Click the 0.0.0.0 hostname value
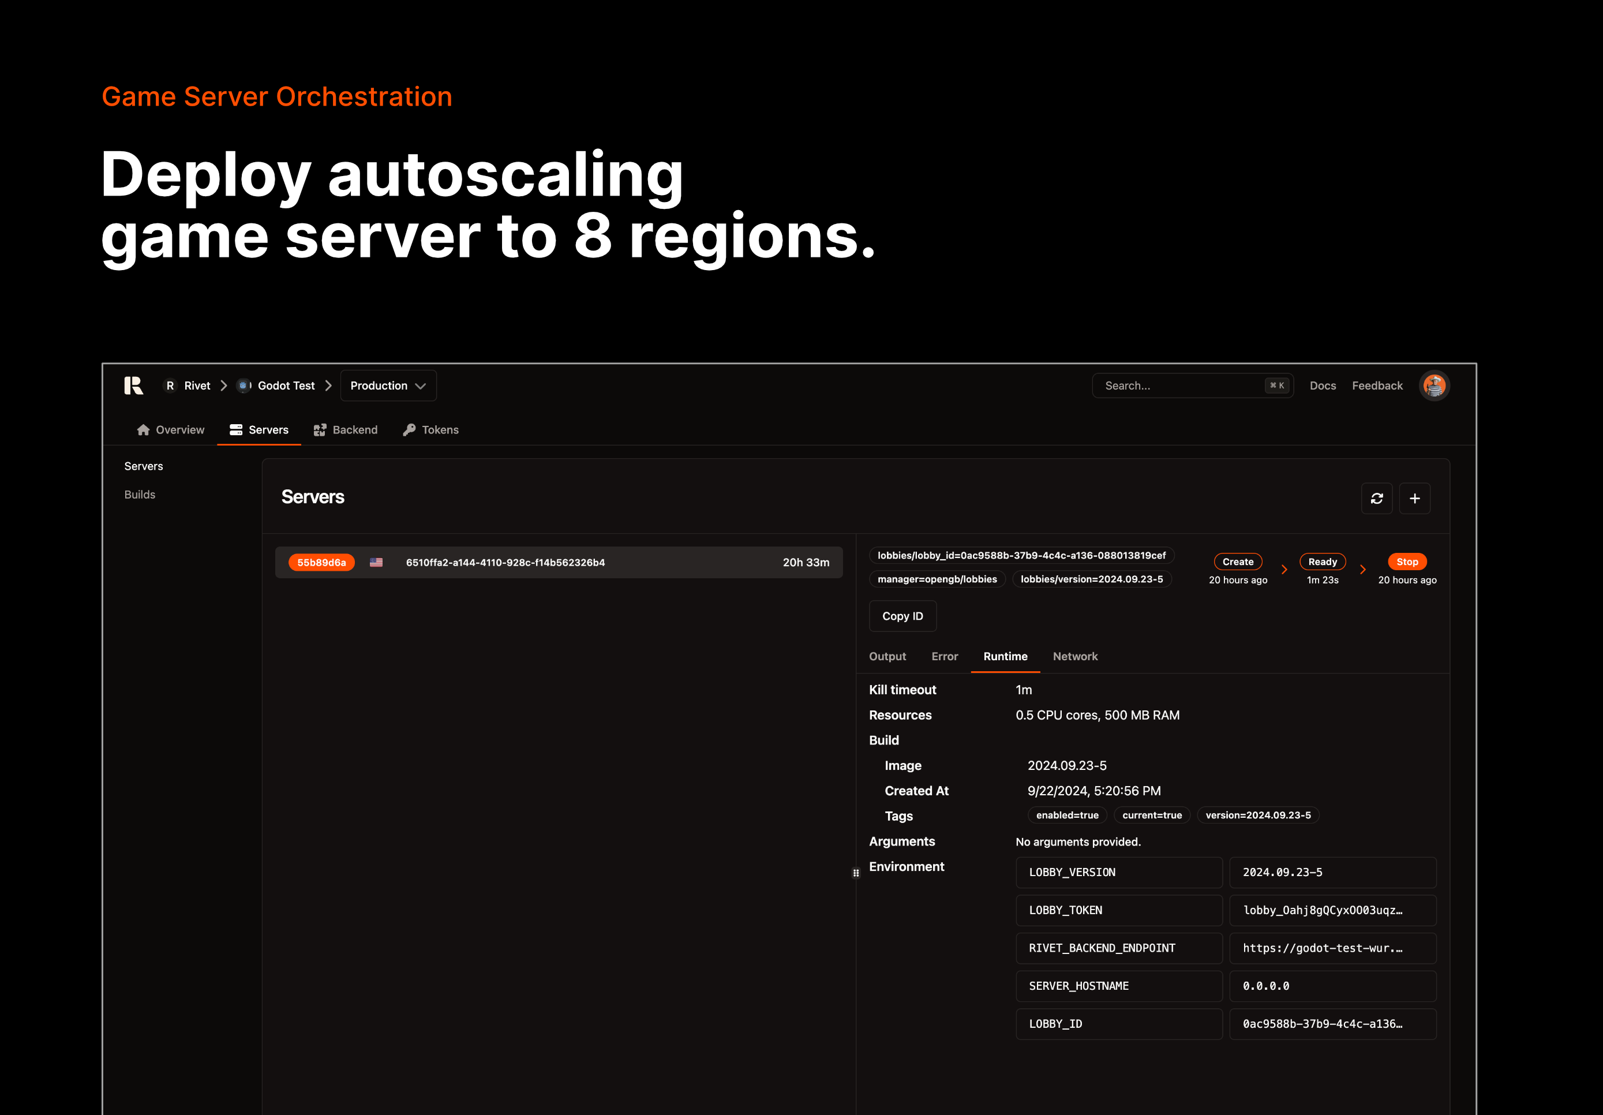The height and width of the screenshot is (1115, 1603). [x=1332, y=986]
